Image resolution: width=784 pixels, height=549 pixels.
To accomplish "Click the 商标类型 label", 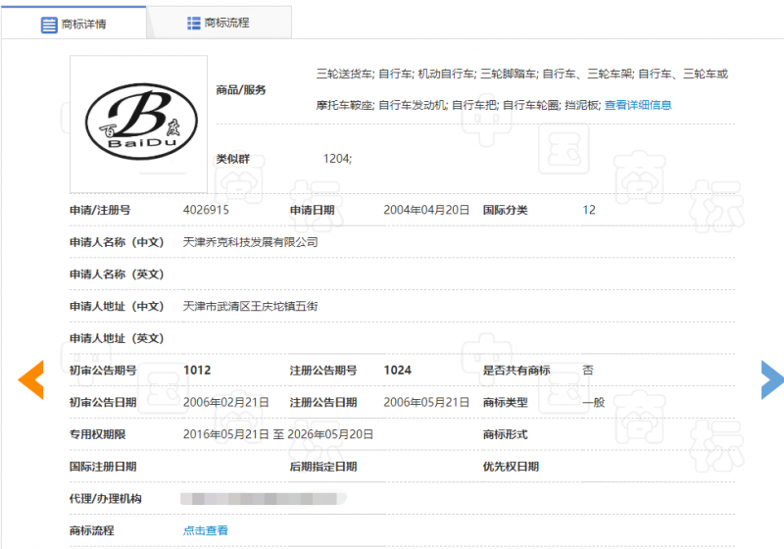I will click(x=505, y=402).
